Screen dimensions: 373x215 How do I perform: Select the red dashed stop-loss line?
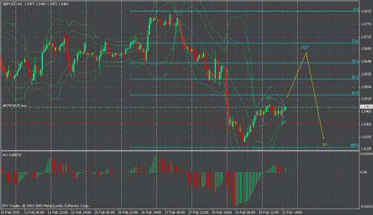(180, 123)
